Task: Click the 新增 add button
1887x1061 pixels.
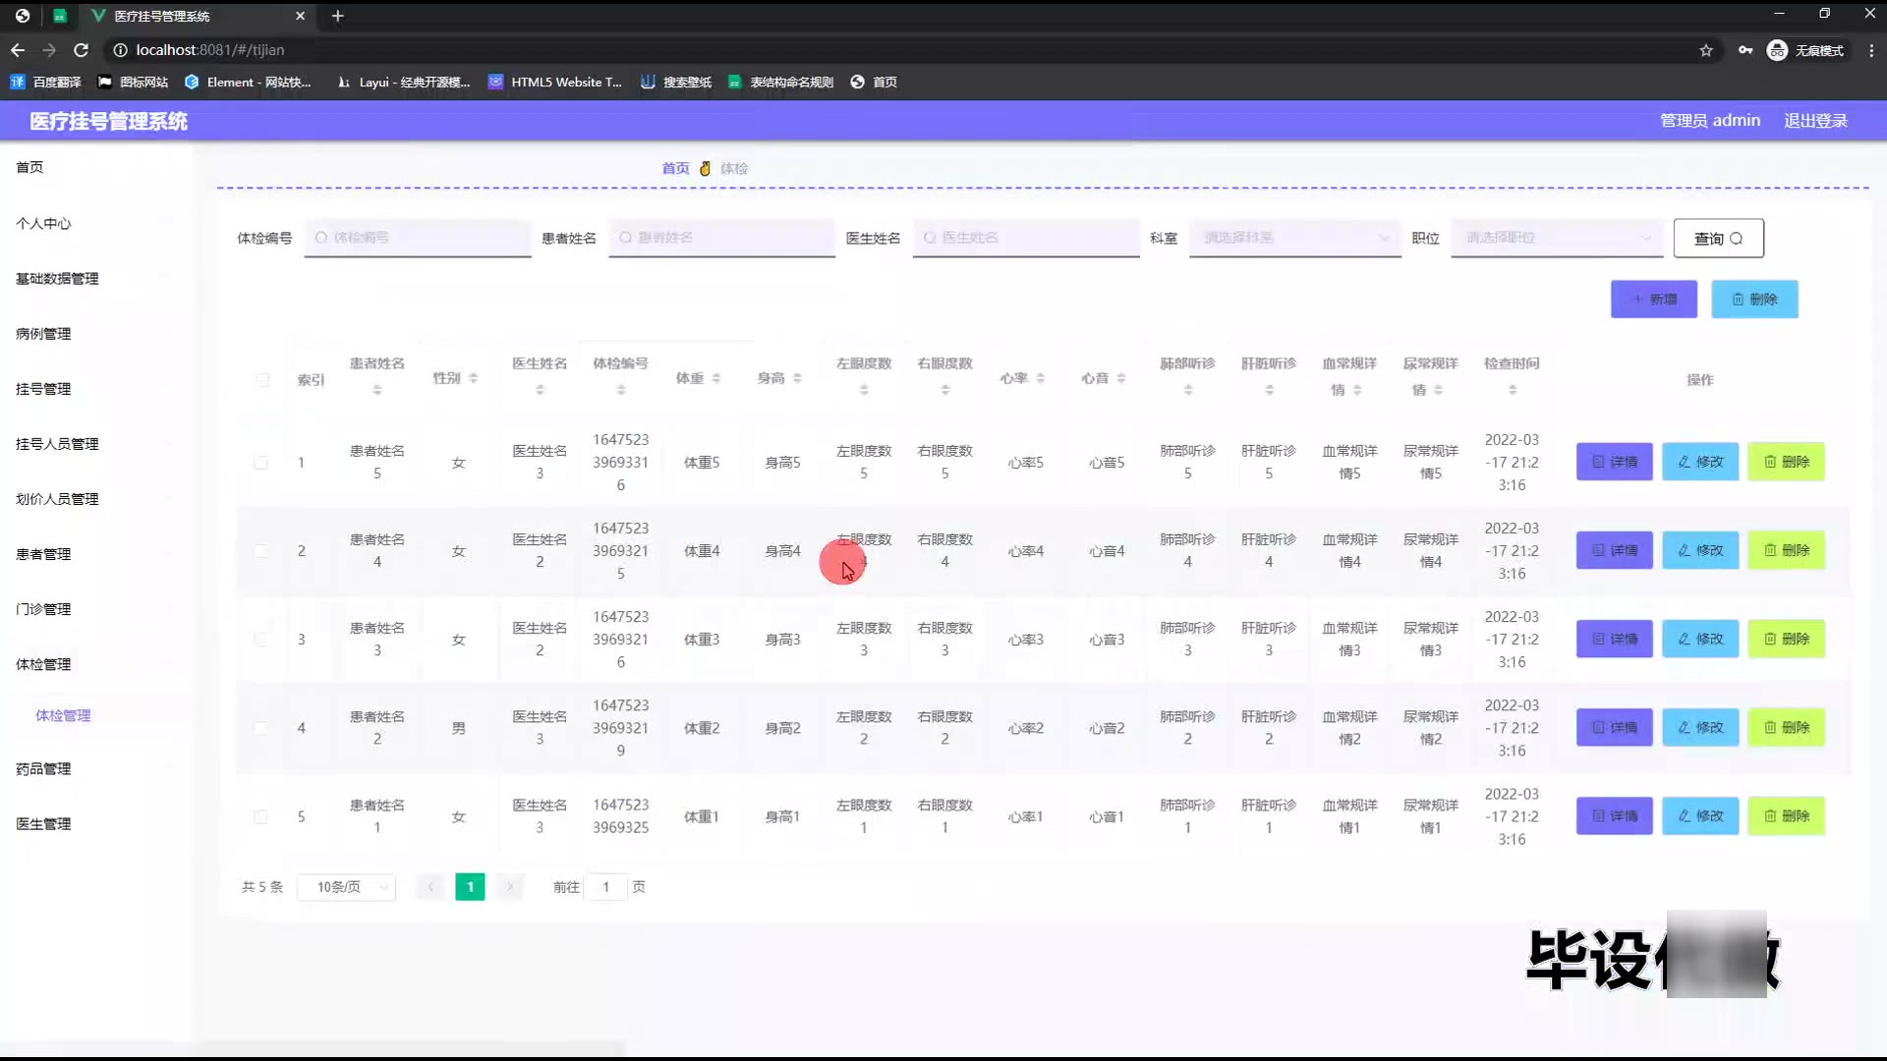Action: tap(1653, 300)
